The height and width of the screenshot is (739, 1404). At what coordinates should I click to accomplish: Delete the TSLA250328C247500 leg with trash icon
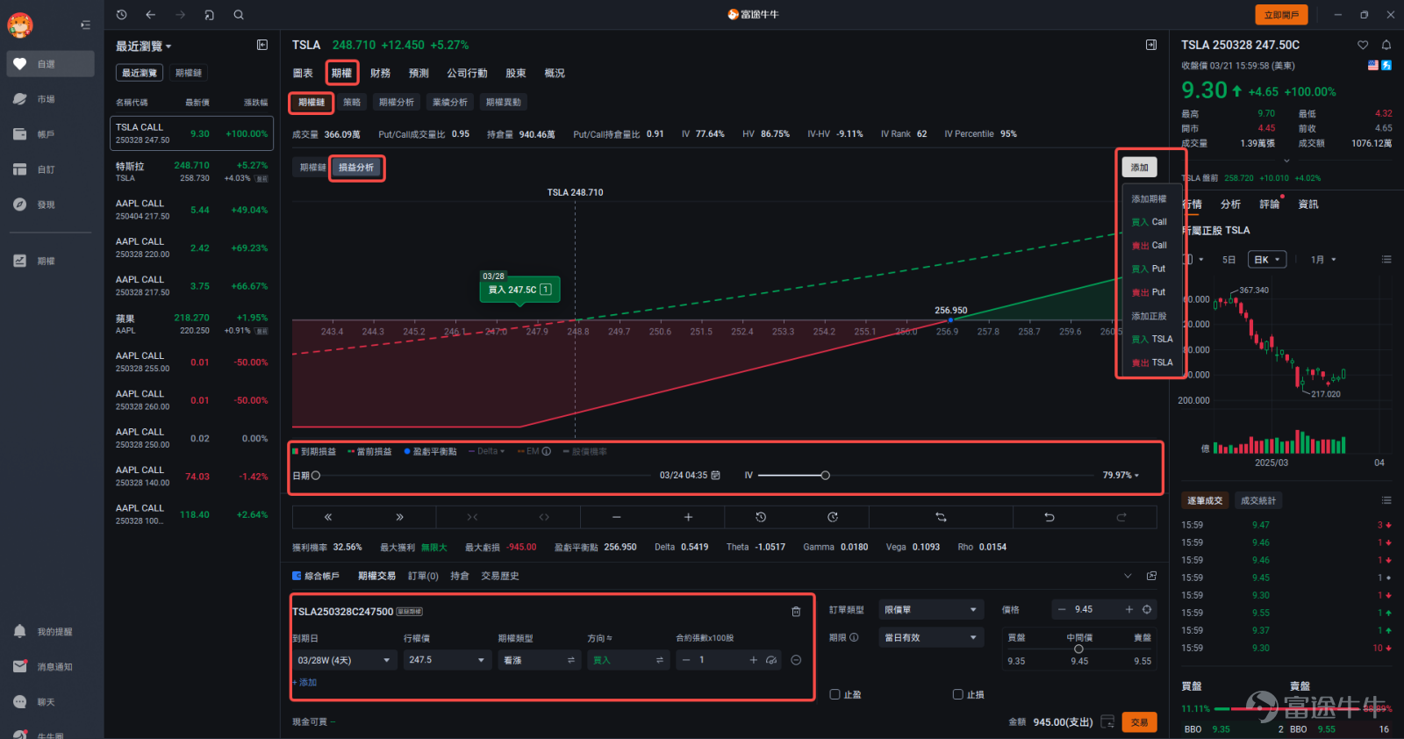click(x=796, y=612)
